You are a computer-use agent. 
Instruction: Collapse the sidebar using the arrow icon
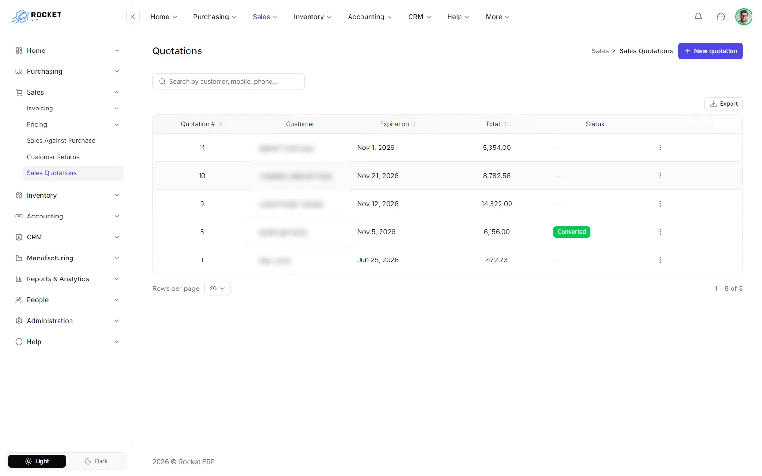(133, 17)
